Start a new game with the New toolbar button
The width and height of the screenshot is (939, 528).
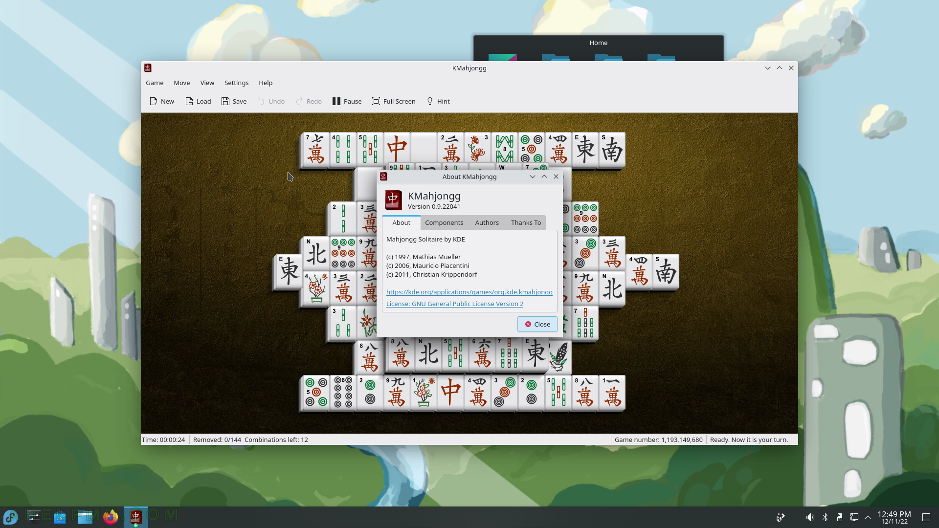(162, 101)
